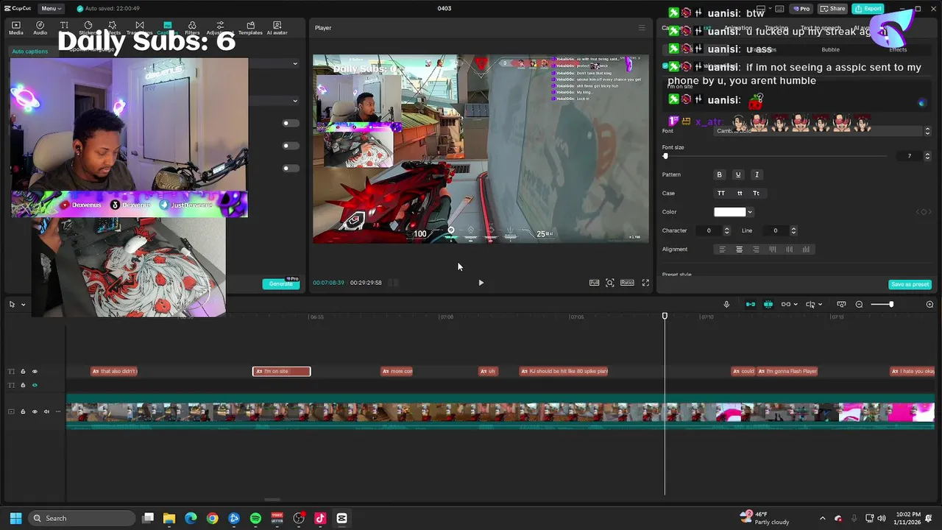
Task: Open Spotify from the taskbar
Action: [255, 518]
